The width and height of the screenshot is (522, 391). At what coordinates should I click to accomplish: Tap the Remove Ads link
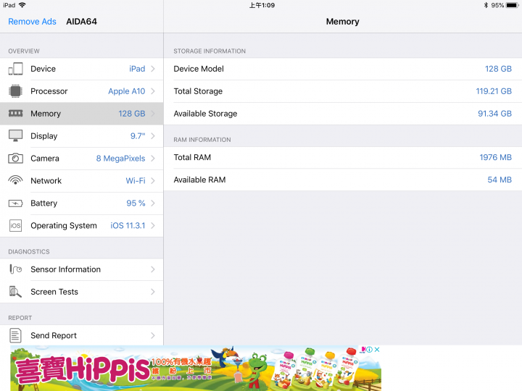click(33, 22)
